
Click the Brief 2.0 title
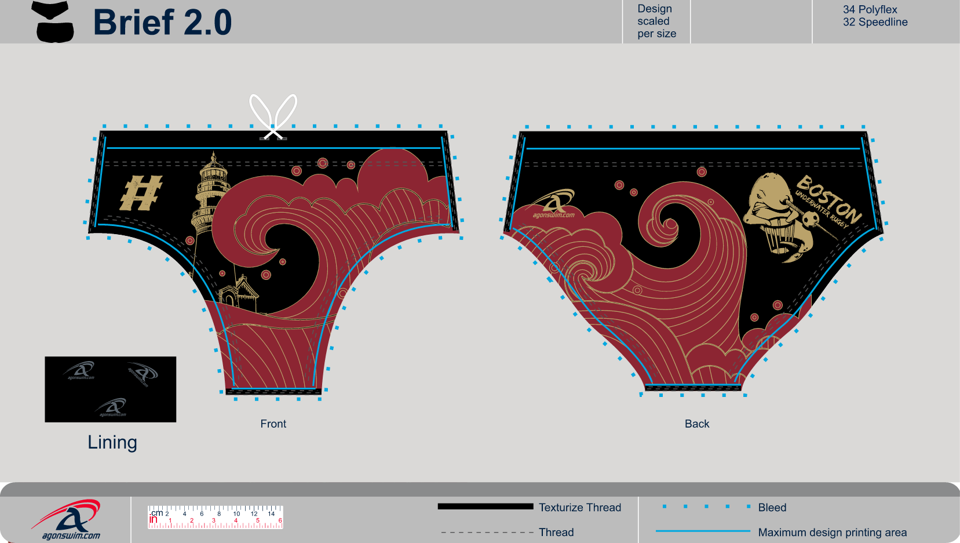click(162, 23)
